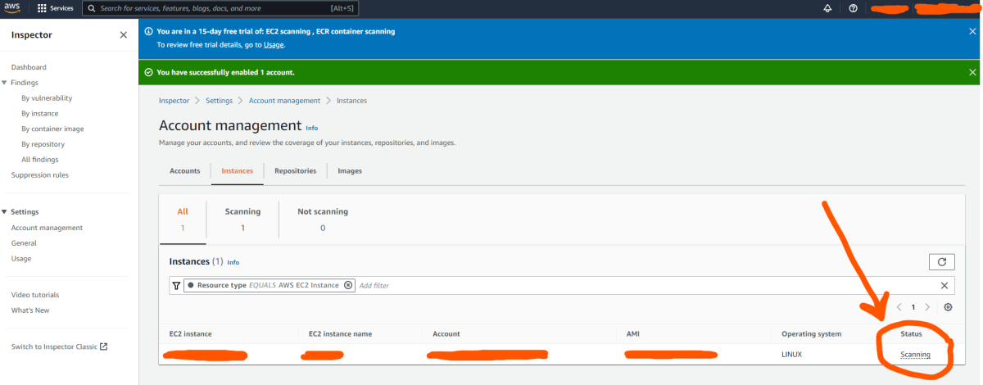Switch to Inspector Classic
This screenshot has width=983, height=385.
point(59,346)
